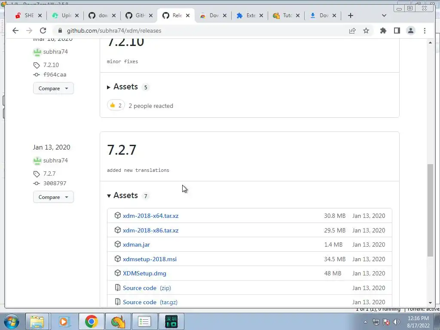Bookmark this page with the star icon
This screenshot has width=440, height=330.
click(x=366, y=31)
